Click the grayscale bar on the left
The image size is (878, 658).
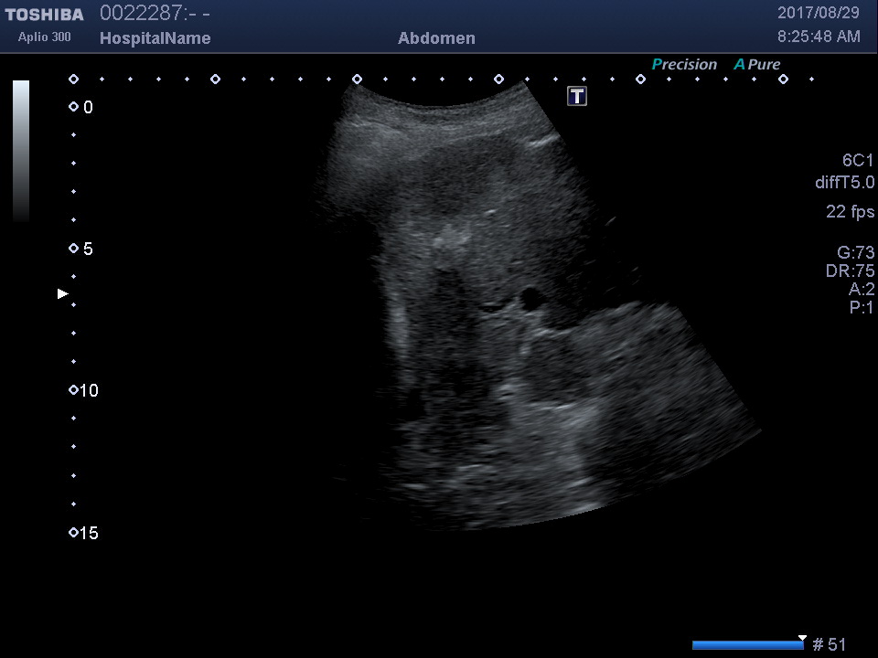click(21, 152)
